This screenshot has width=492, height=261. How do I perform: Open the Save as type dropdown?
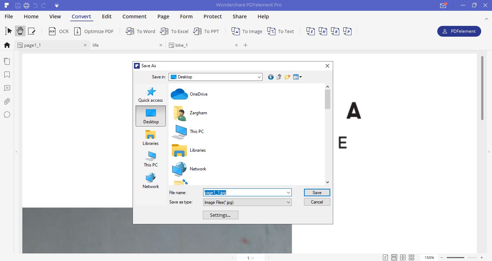[x=247, y=202]
